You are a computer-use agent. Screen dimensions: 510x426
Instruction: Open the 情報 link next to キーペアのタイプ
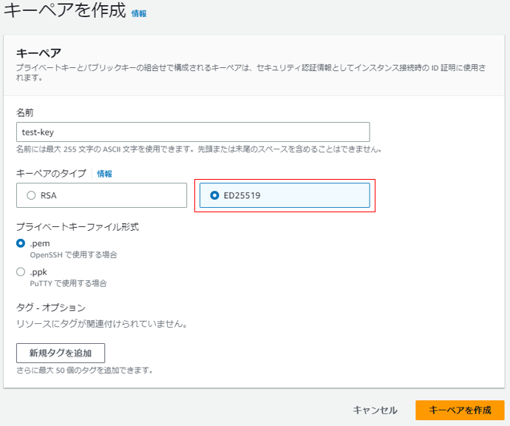pos(104,174)
